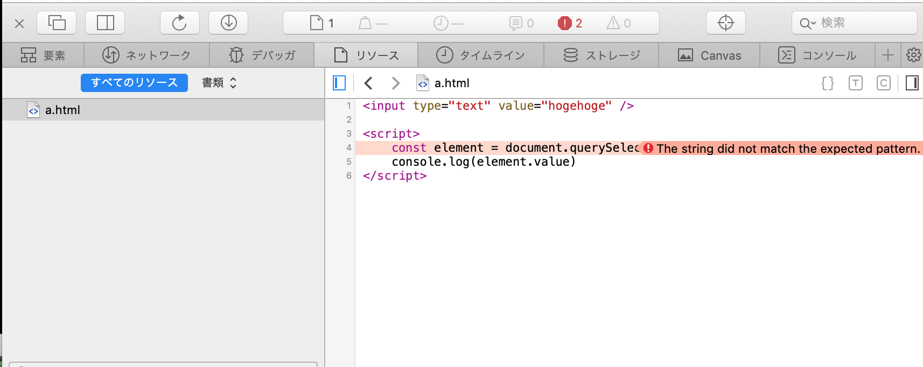The width and height of the screenshot is (923, 367).
Task: Click the a.html path breadcrumb
Action: click(443, 83)
